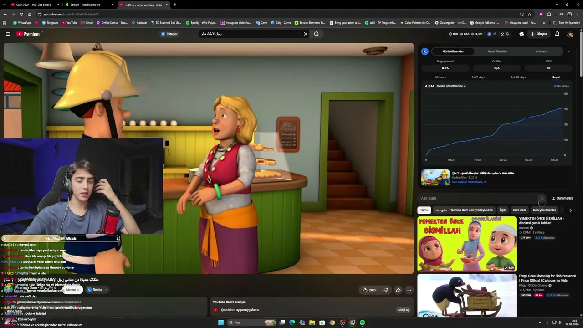Open the three-dot more actions menu
Viewport: 583px width, 328px height.
point(409,290)
